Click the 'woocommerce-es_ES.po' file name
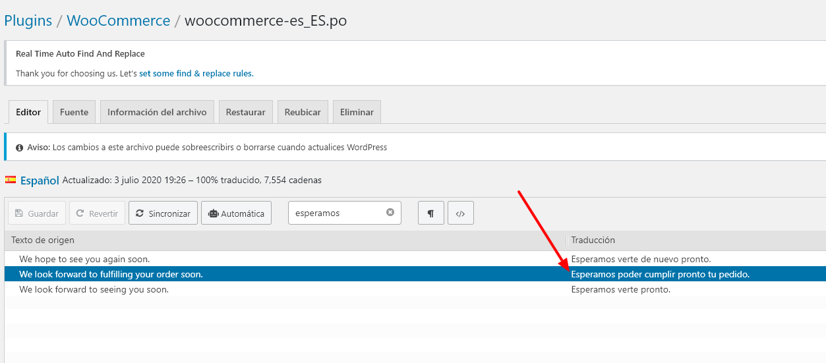 [x=266, y=20]
